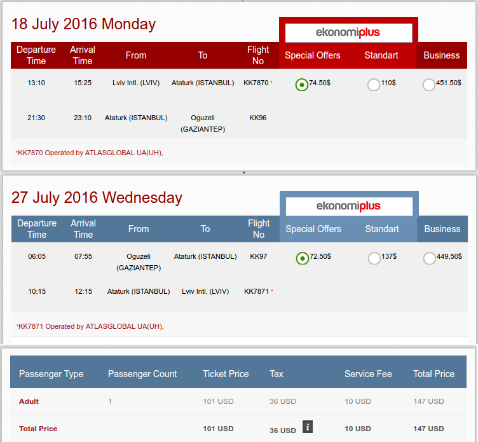Select the 110$ Standart fare
478x442 pixels.
coord(374,85)
